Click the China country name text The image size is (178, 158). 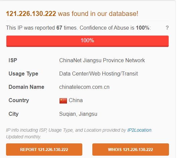click(76, 100)
